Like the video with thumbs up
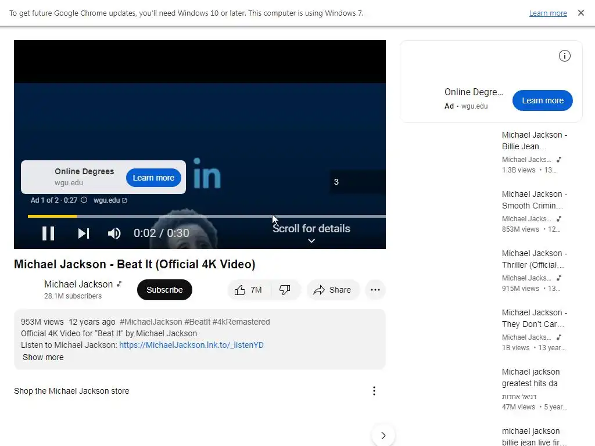595x446 pixels. pos(248,290)
